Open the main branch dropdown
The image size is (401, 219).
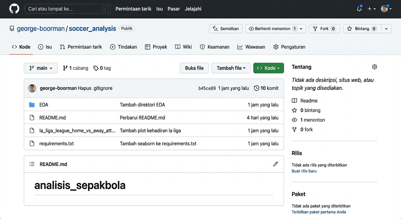coord(41,68)
